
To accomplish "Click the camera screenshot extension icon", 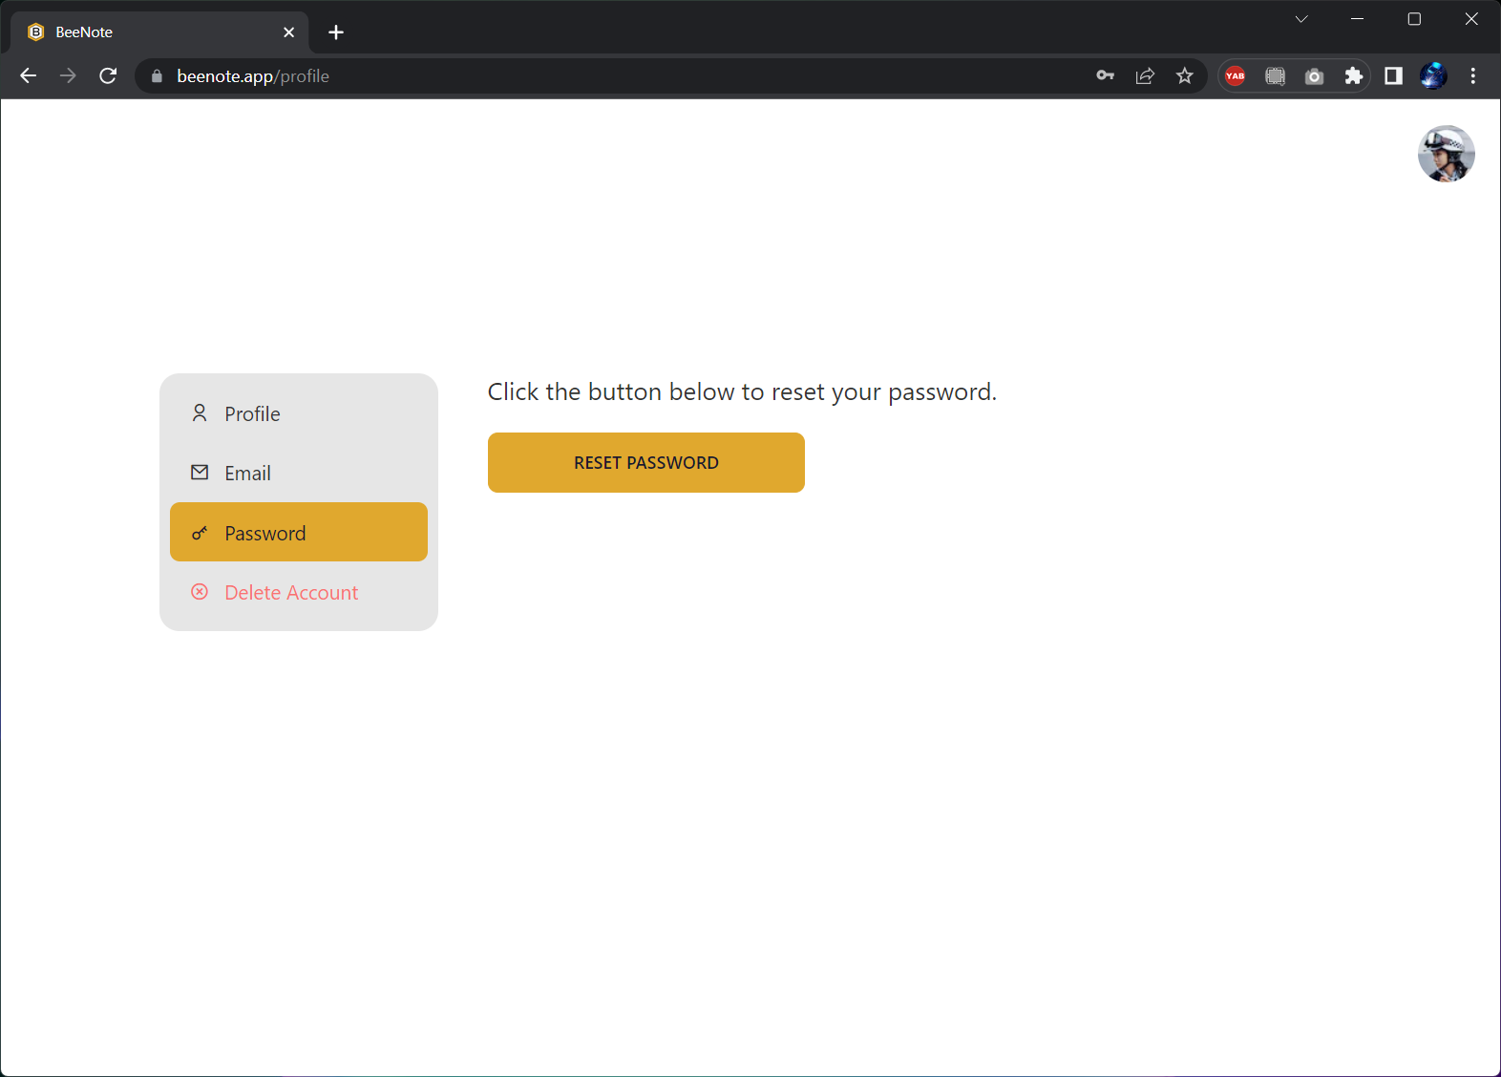I will tap(1314, 75).
